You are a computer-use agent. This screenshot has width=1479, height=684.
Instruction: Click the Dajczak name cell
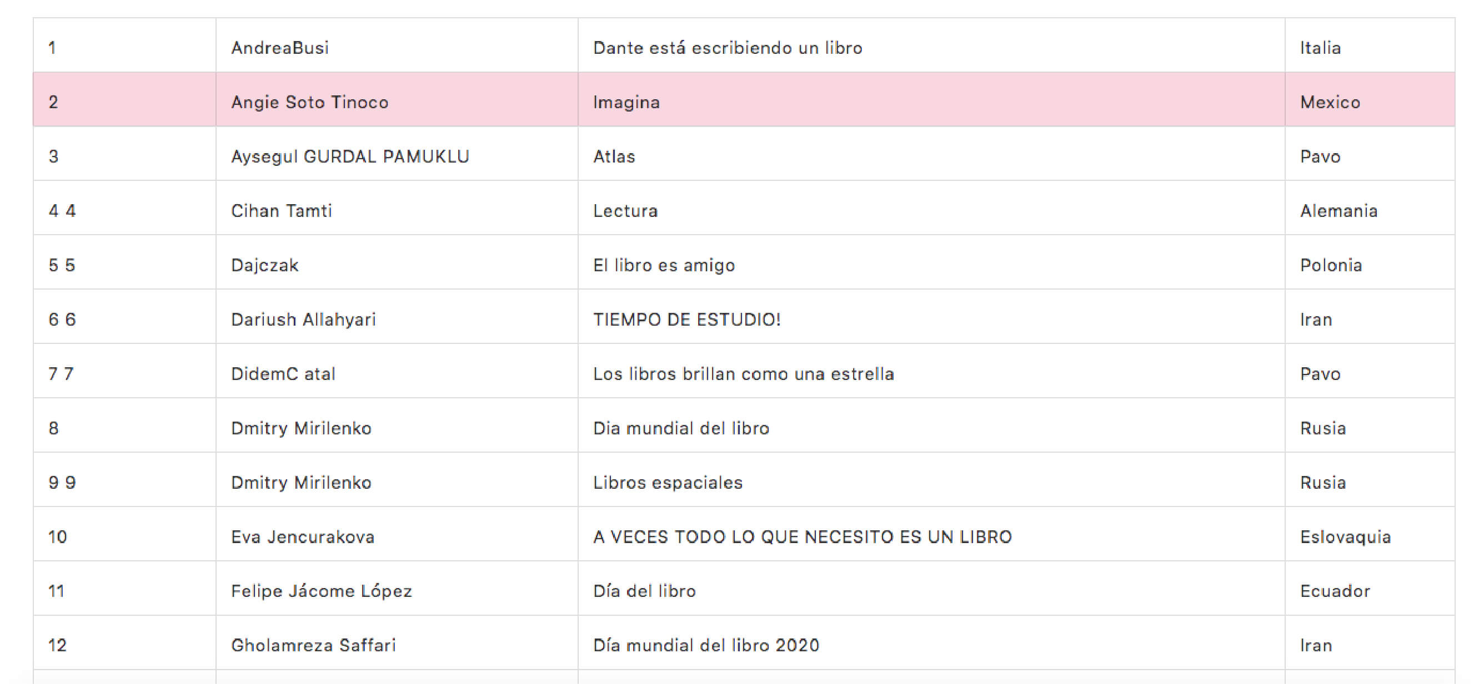pos(397,262)
